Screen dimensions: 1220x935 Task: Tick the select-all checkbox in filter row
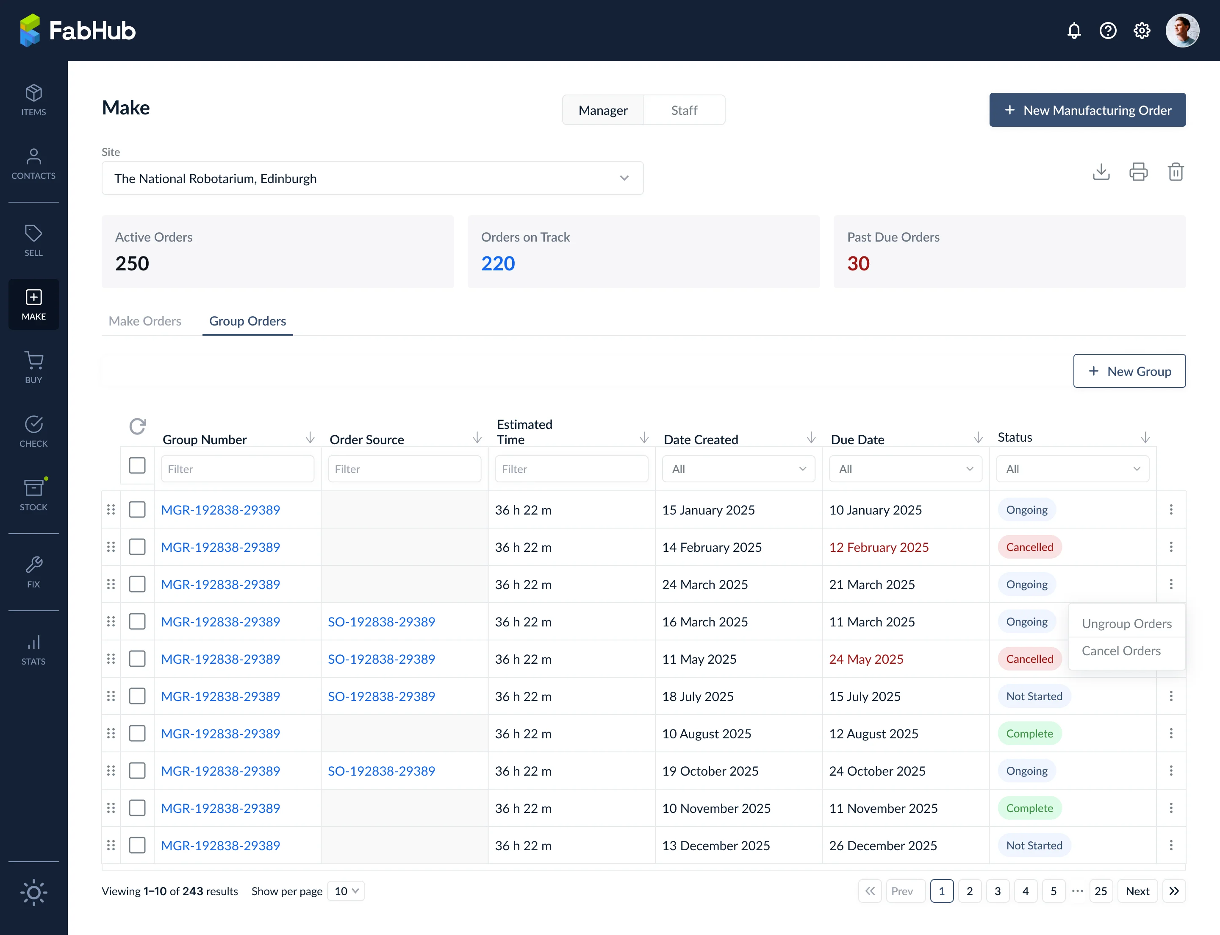click(x=137, y=465)
